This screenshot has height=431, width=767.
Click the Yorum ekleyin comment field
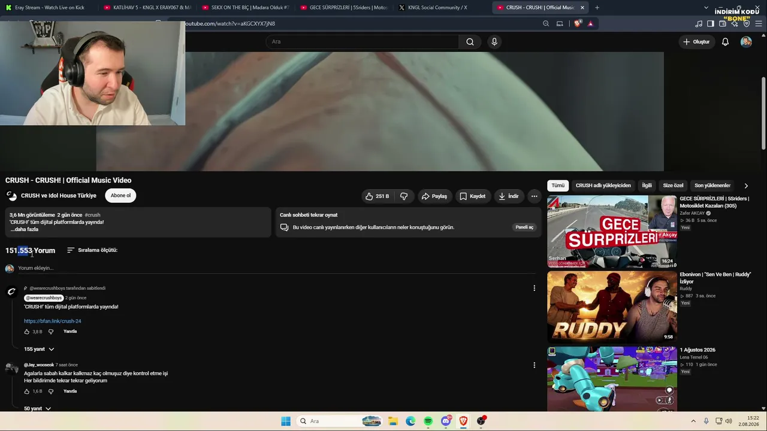(276, 268)
